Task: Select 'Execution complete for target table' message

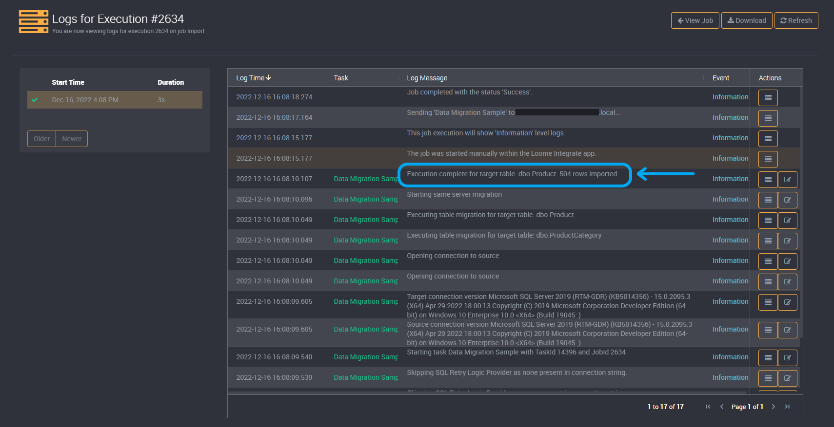Action: (513, 174)
